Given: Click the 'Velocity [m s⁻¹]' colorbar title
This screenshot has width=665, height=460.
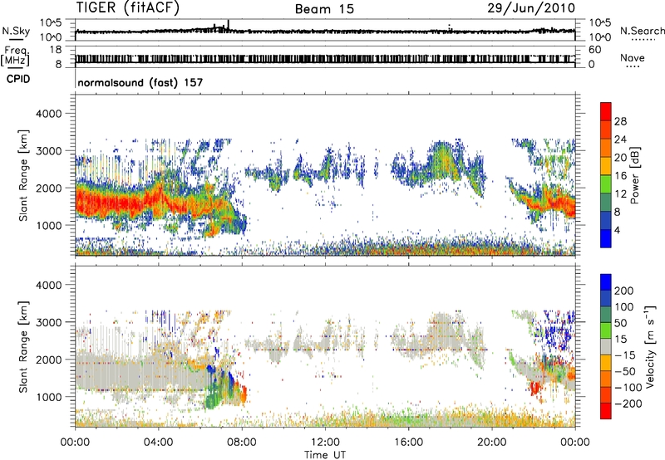Looking at the screenshot, I should pyautogui.click(x=650, y=346).
